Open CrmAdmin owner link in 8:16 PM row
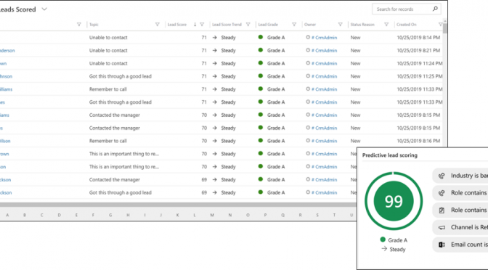The height and width of the screenshot is (270, 488). coord(325,141)
